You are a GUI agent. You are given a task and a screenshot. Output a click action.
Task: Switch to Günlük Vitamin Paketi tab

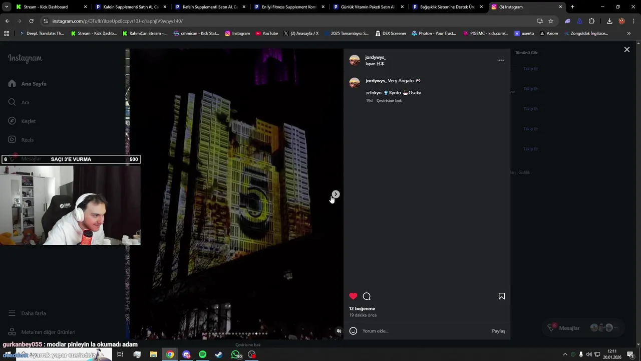tap(369, 7)
